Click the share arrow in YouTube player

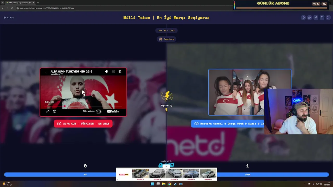pos(48,111)
